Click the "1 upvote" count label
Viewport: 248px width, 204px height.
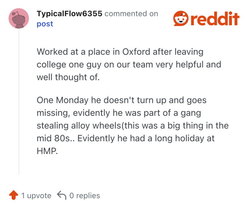(x=36, y=196)
